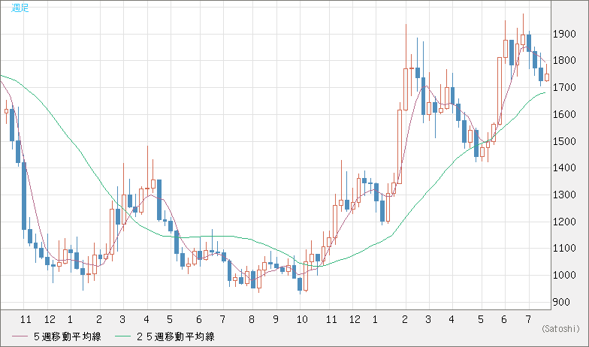Click the 1100 price axis label
Screen dimensions: 589x347
point(565,248)
